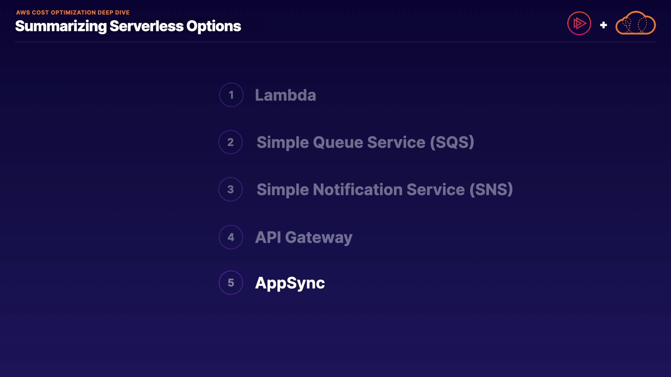Image resolution: width=671 pixels, height=377 pixels.
Task: Select the number 5 circle beside AppSync
Action: tap(231, 283)
